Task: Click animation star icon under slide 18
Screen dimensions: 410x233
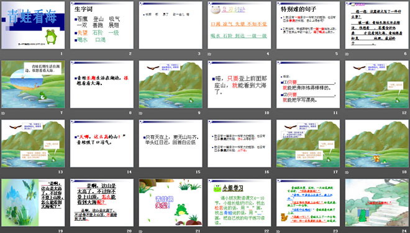Action: point(347,172)
